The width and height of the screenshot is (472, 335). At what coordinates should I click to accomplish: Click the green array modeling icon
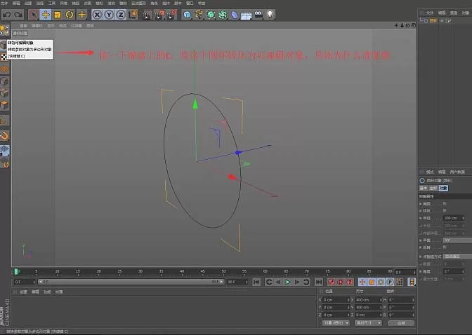[x=223, y=15]
